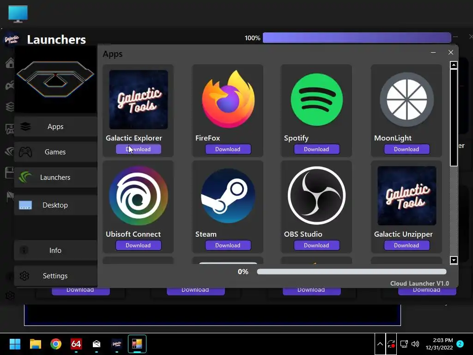Click the Galactic Unzipper app thumbnail

click(x=406, y=196)
